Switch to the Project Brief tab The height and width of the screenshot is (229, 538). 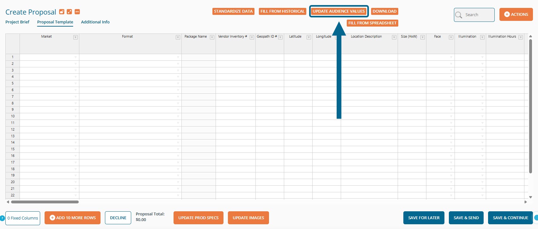coord(17,22)
